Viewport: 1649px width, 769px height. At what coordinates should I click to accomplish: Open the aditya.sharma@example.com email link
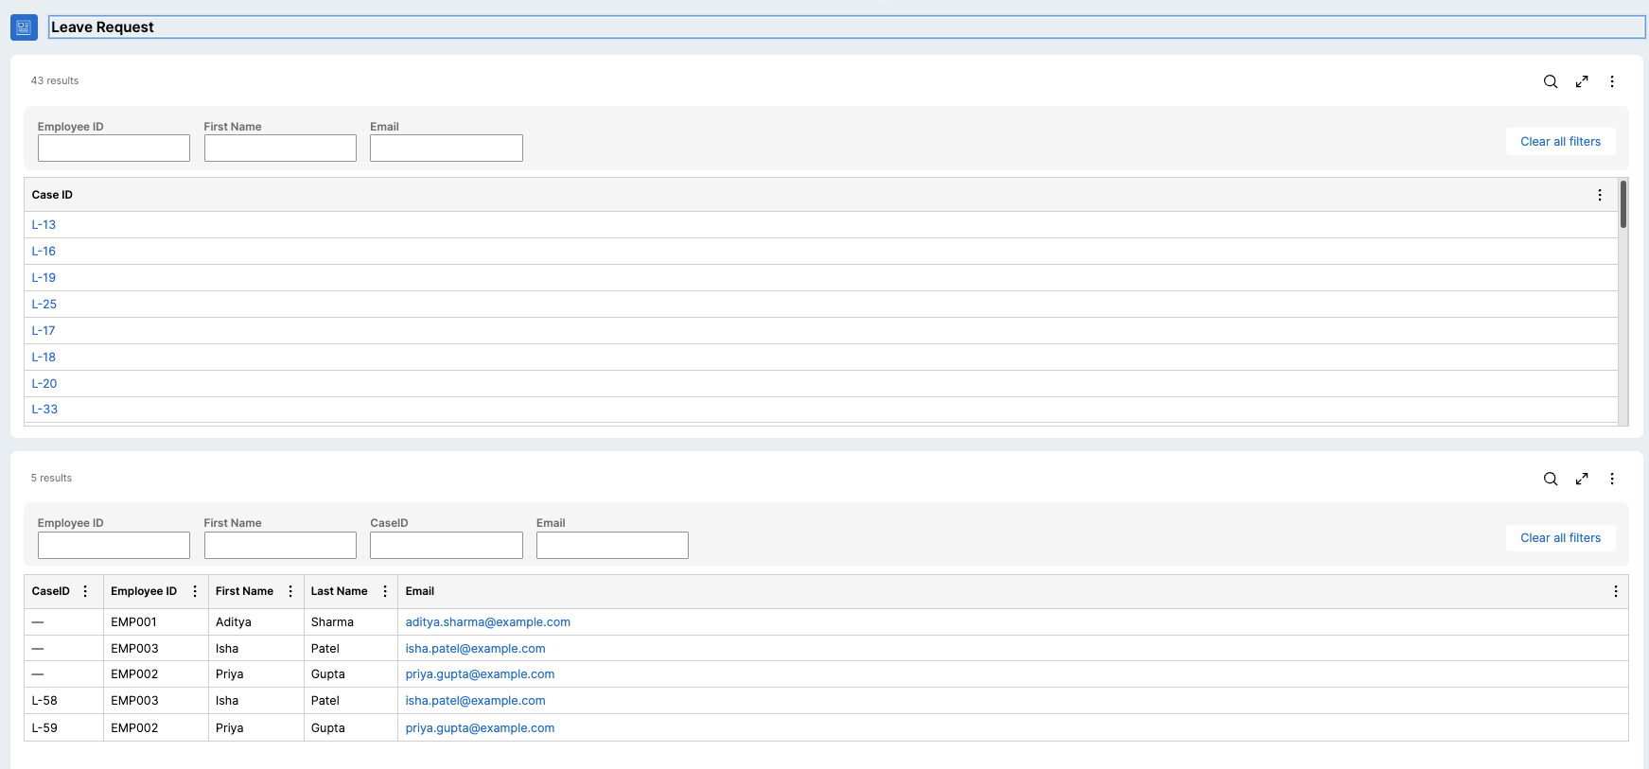[487, 622]
